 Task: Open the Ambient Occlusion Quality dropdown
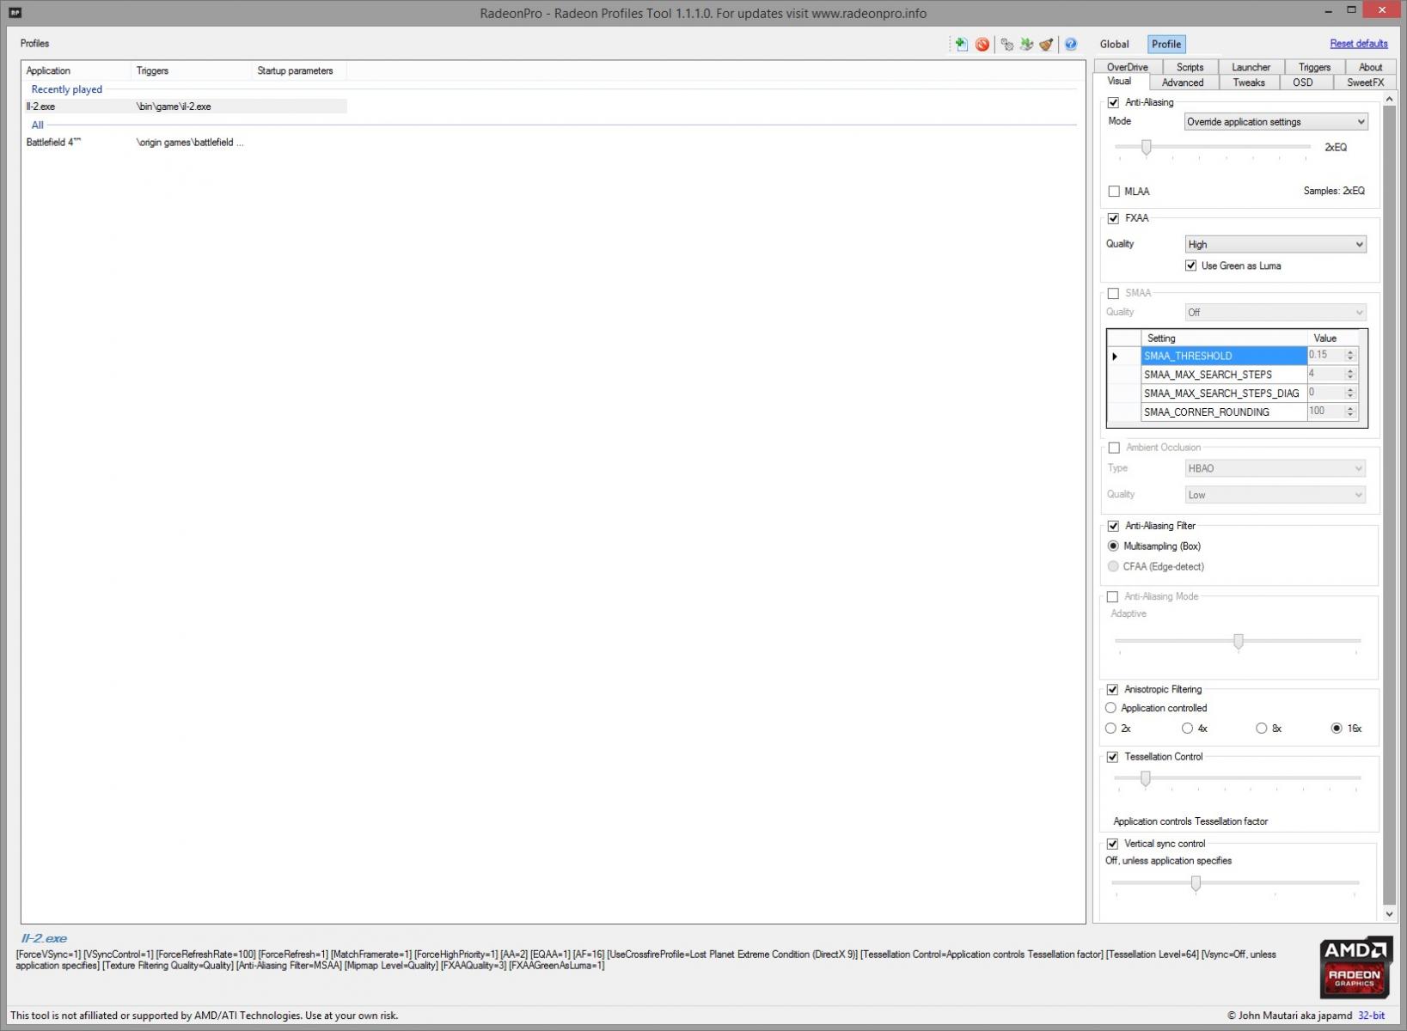click(x=1275, y=495)
